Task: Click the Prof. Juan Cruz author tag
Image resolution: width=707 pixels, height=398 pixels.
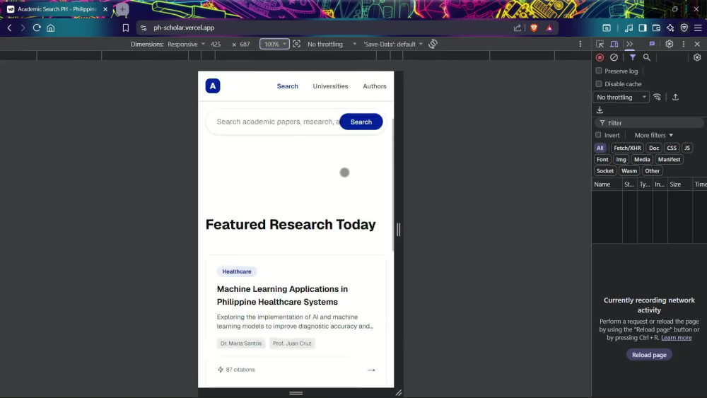Action: point(292,344)
